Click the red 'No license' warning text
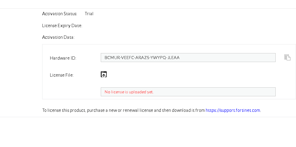 129,92
